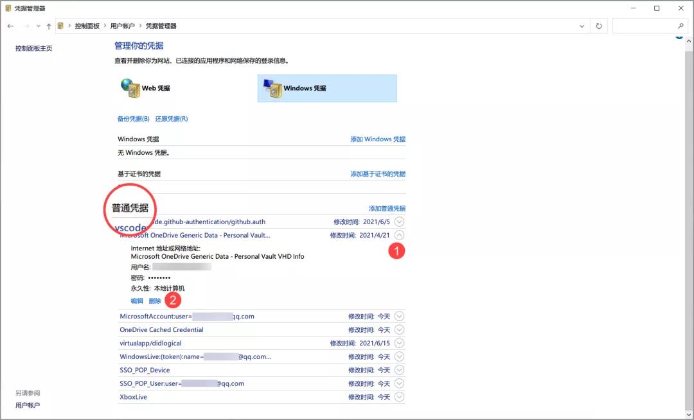694x420 pixels.
Task: Click the SSO_POP_User:user credential text
Action: 182,383
